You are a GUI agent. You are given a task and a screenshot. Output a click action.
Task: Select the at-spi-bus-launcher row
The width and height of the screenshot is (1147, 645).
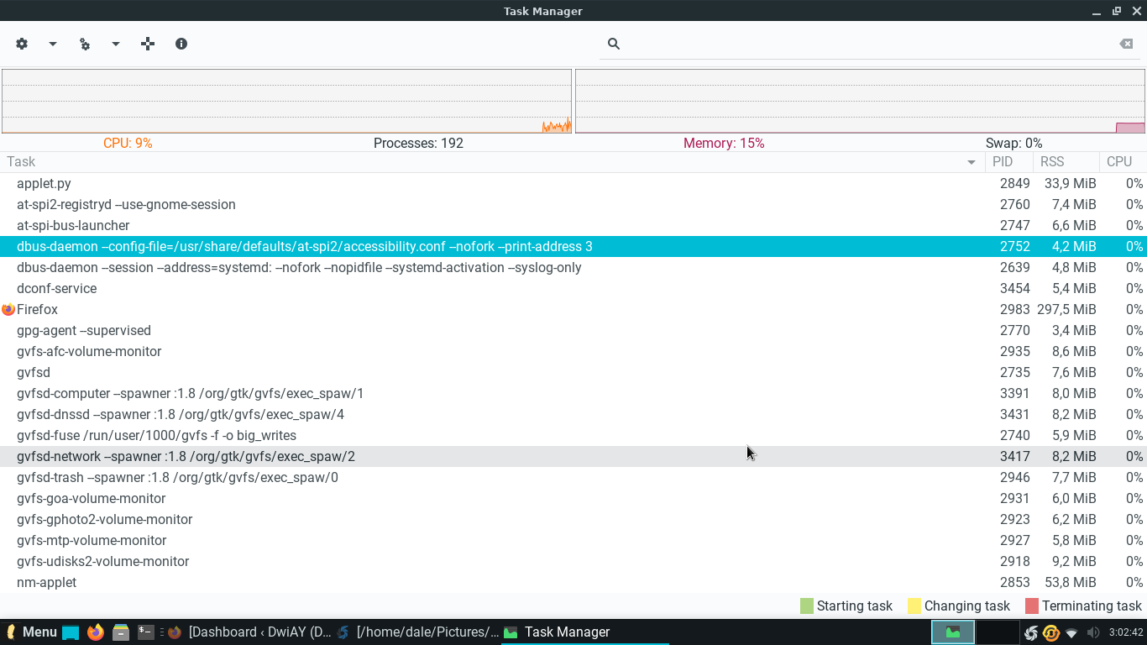click(x=573, y=225)
